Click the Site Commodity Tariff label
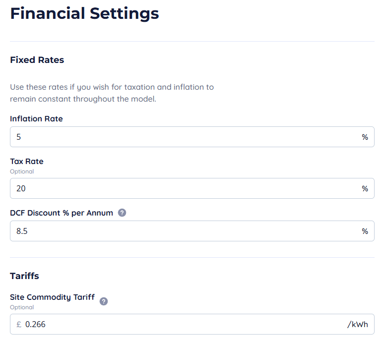Screen dimensions: 384x340 tap(52, 297)
